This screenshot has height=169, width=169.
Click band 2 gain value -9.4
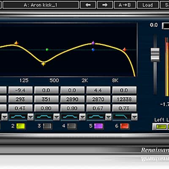coord(20,90)
